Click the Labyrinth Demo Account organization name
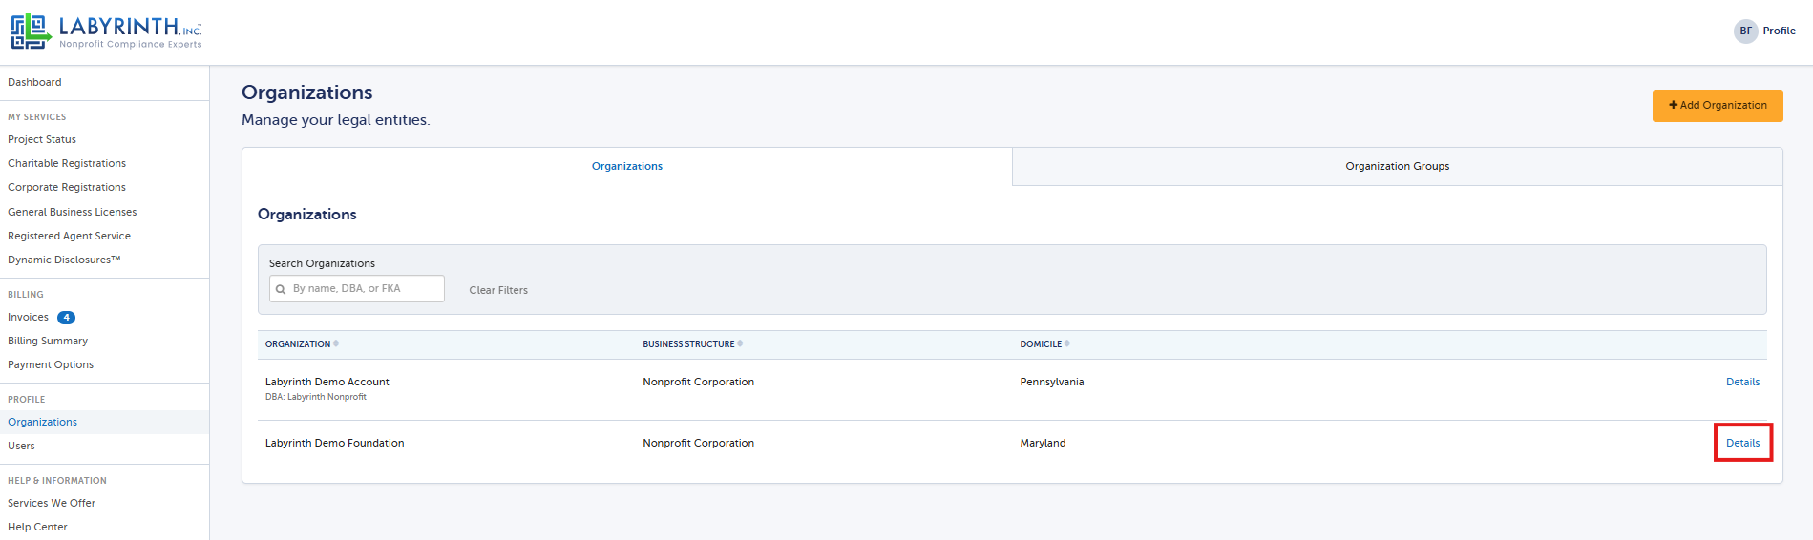1813x540 pixels. click(x=327, y=382)
